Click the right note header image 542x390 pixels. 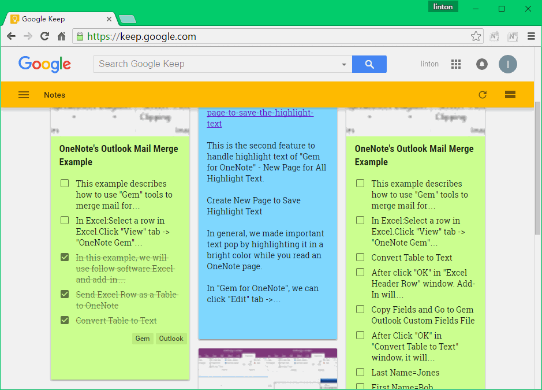pos(416,122)
